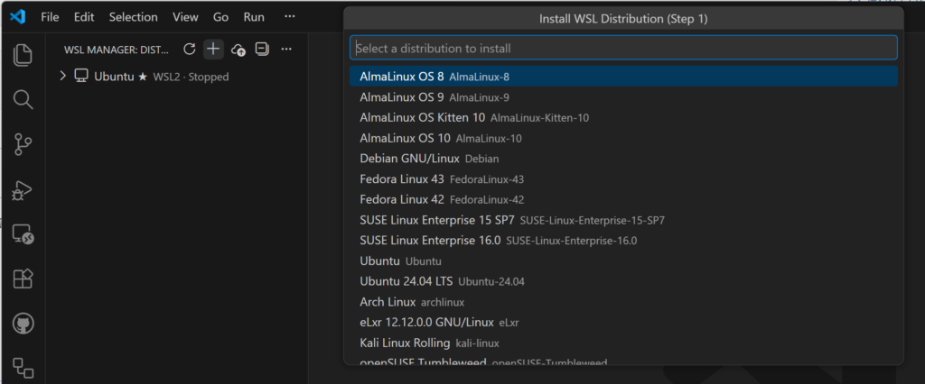The height and width of the screenshot is (384, 925).
Task: Focus the distribution search input field
Action: [x=623, y=48]
